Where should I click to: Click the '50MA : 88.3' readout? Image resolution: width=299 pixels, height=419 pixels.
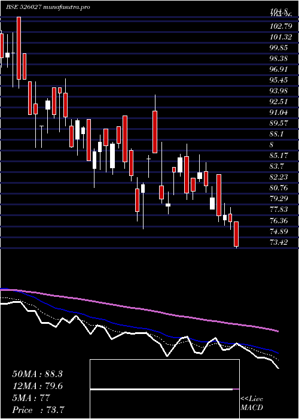37,374
